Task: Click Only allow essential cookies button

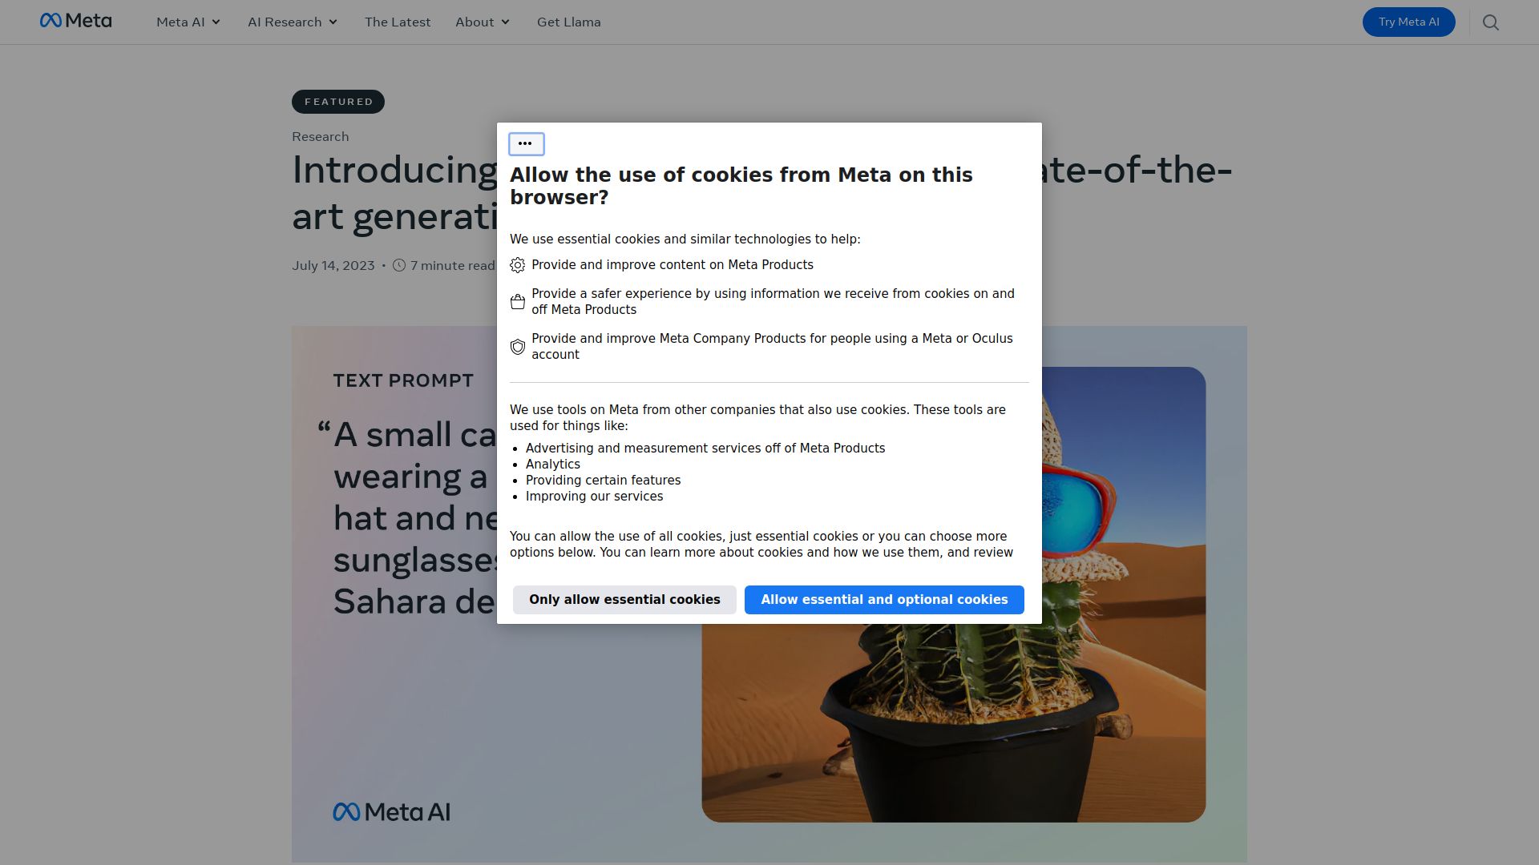Action: (x=624, y=600)
